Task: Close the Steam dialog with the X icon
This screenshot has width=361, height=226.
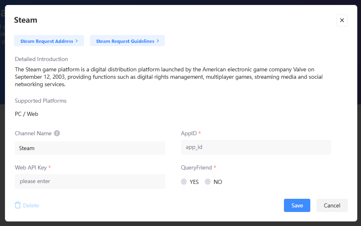Action: click(342, 20)
